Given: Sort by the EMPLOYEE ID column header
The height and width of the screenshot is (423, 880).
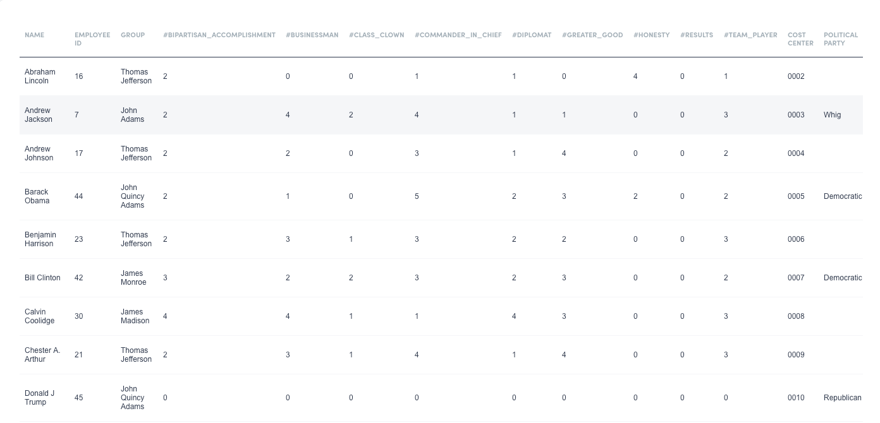Looking at the screenshot, I should point(92,39).
